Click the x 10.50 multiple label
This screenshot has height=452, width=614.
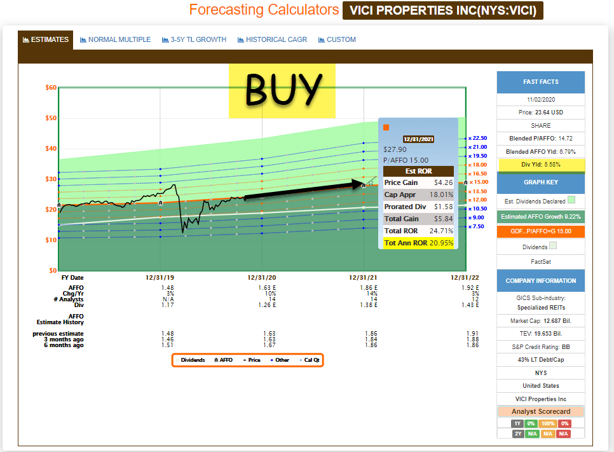coord(478,209)
